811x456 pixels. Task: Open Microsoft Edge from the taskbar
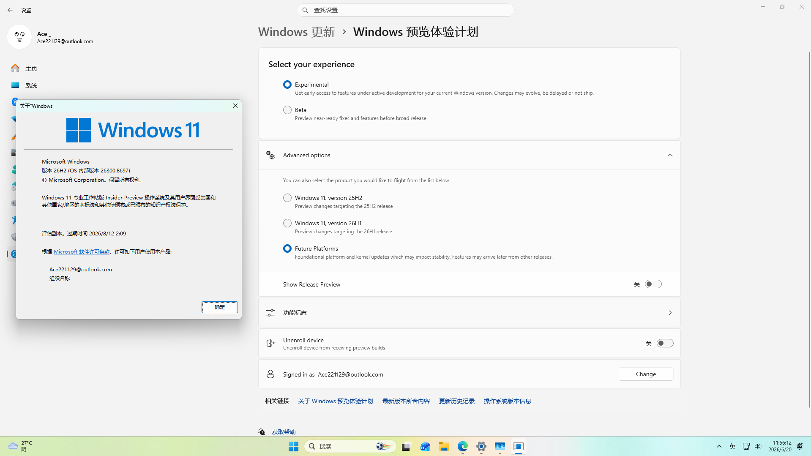coord(463,446)
